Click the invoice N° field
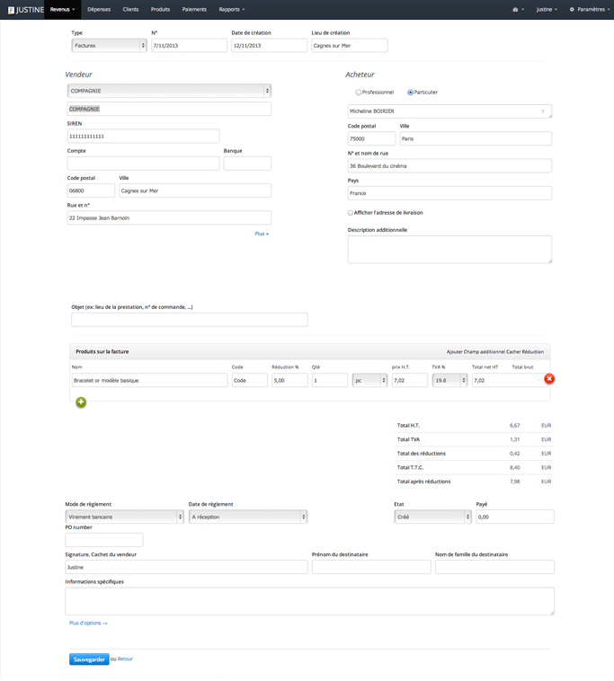 [189, 45]
